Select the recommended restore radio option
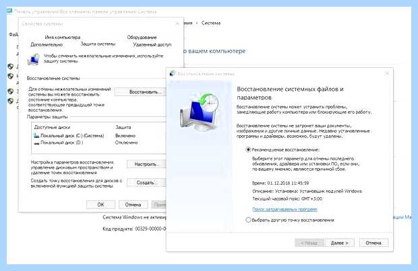418x271 pixels. (x=248, y=150)
